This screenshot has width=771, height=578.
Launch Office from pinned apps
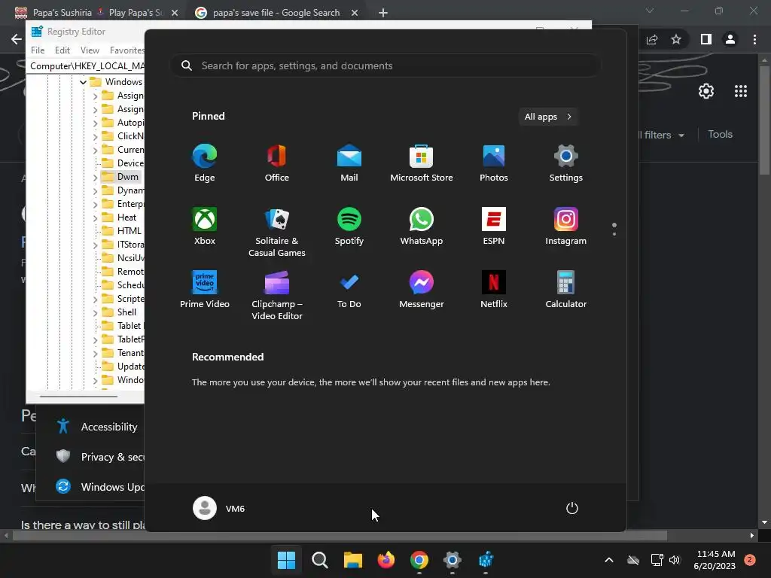coord(277,163)
